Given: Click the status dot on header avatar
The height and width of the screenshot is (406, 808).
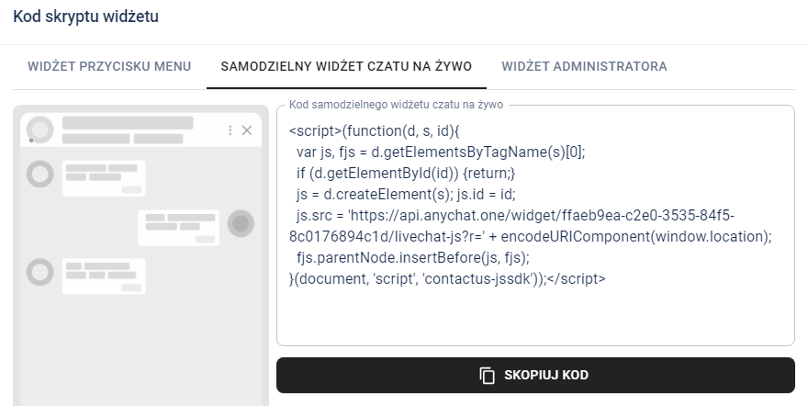Looking at the screenshot, I should click(x=31, y=141).
